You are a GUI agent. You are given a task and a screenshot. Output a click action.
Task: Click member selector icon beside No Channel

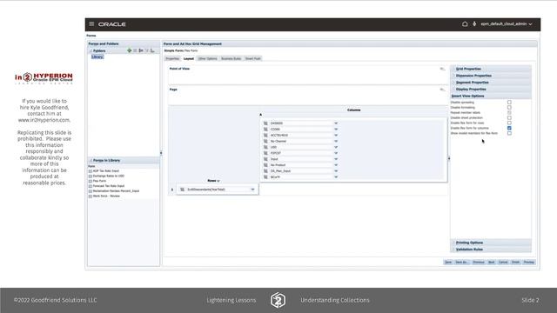pyautogui.click(x=265, y=141)
